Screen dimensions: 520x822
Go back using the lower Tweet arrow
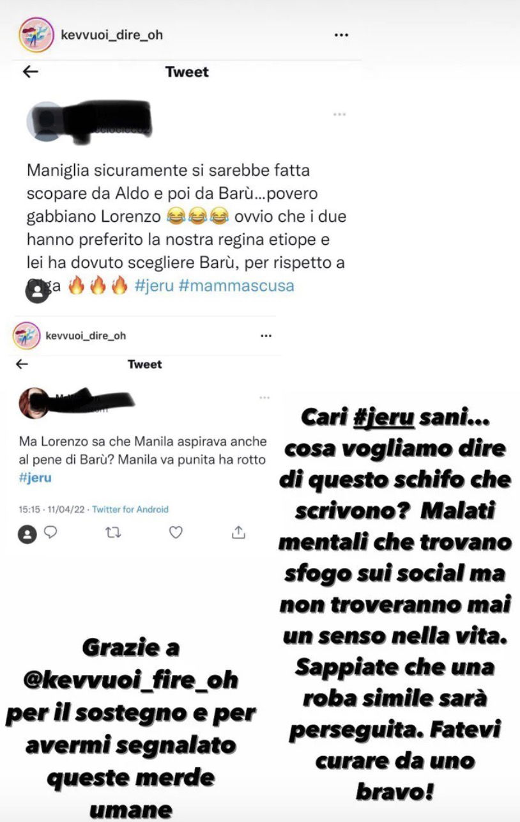pos(22,364)
